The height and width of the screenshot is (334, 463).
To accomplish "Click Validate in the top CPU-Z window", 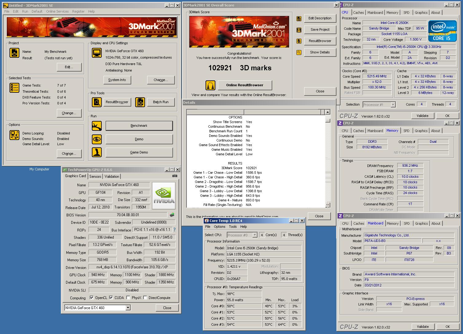I will coord(422,116).
